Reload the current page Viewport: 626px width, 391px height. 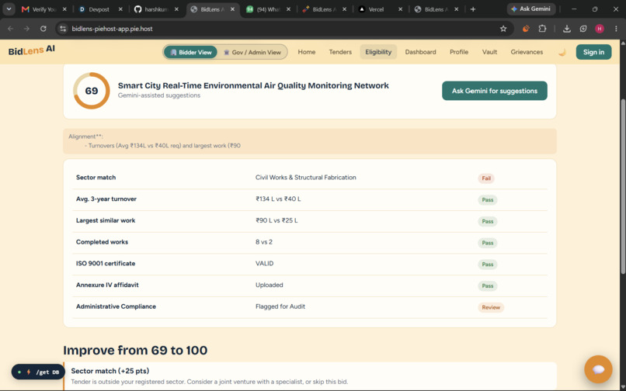[x=43, y=29]
